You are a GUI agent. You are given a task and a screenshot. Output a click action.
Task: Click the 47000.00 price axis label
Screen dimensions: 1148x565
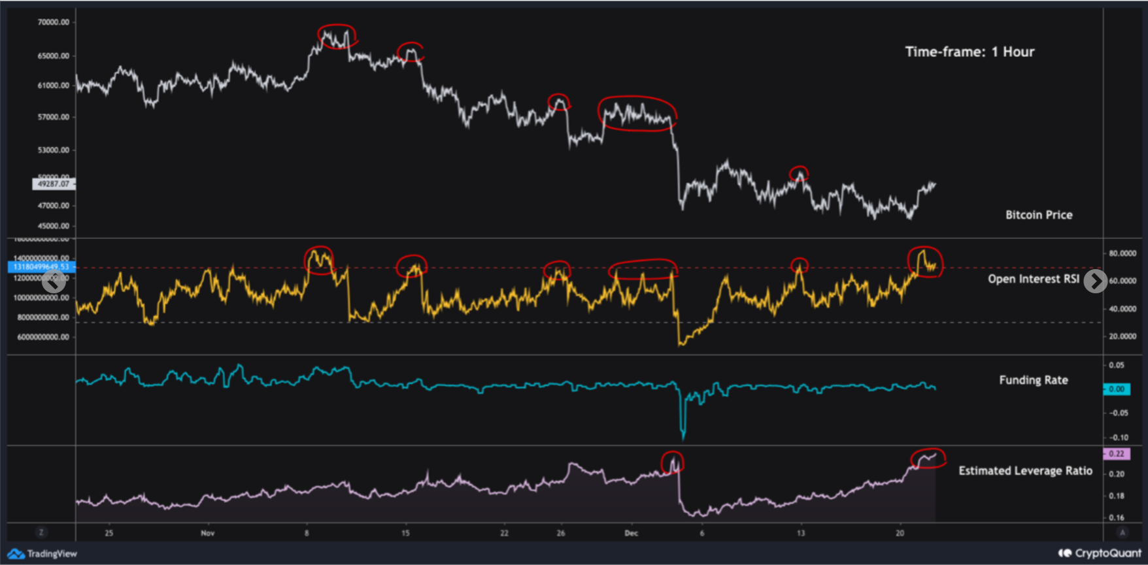coord(53,206)
